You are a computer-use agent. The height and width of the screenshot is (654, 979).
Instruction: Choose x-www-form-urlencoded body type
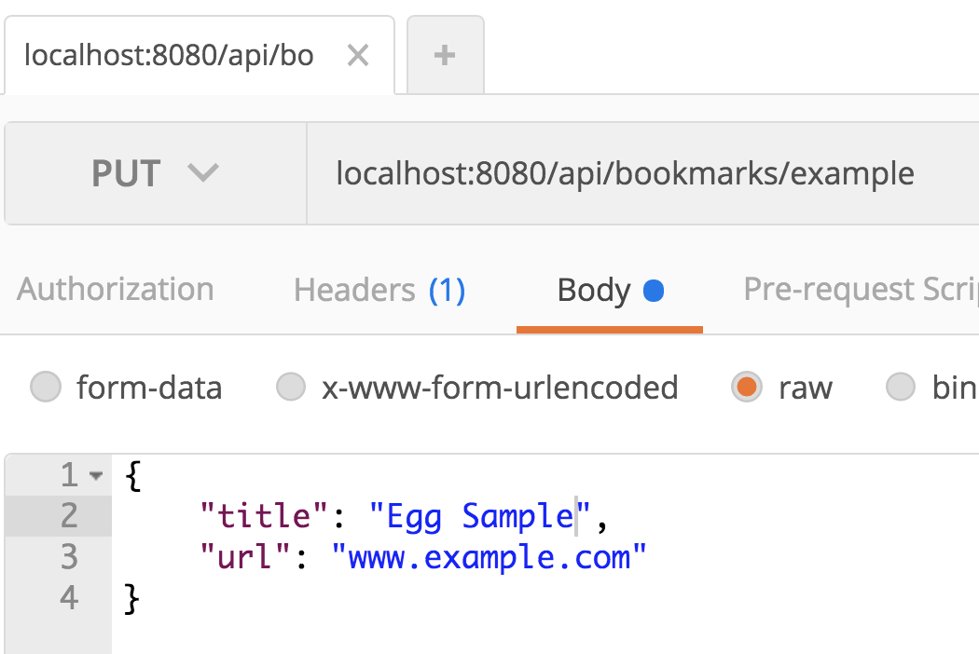[292, 387]
